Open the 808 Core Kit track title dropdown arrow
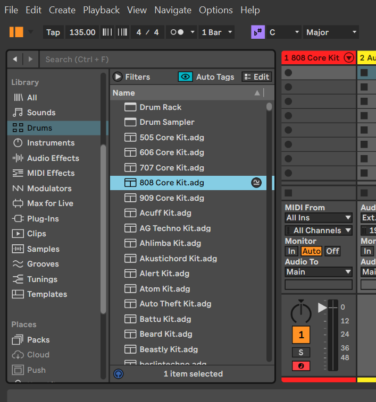 coord(349,58)
